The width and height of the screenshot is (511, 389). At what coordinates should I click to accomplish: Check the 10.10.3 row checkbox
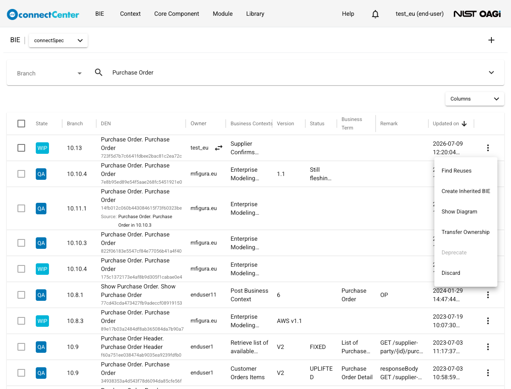click(x=21, y=243)
